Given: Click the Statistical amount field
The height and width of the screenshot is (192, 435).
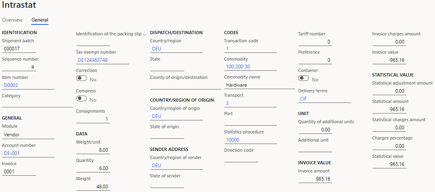Looking at the screenshot, I should (x=389, y=109).
